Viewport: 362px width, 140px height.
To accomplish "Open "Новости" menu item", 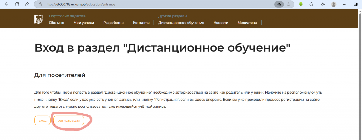I will (x=221, y=23).
